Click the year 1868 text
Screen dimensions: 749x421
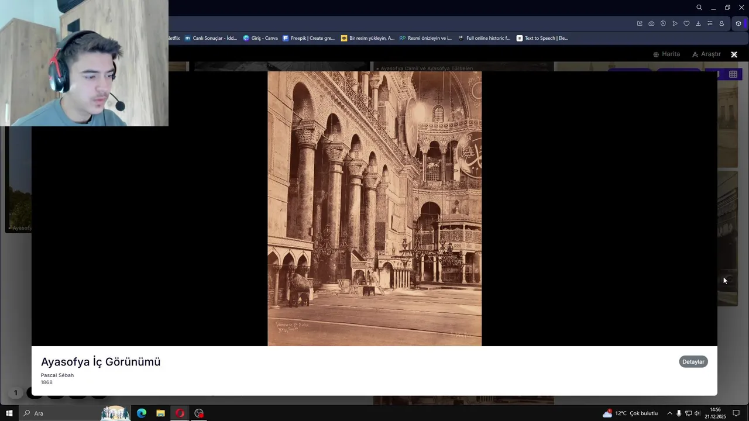coord(47,382)
